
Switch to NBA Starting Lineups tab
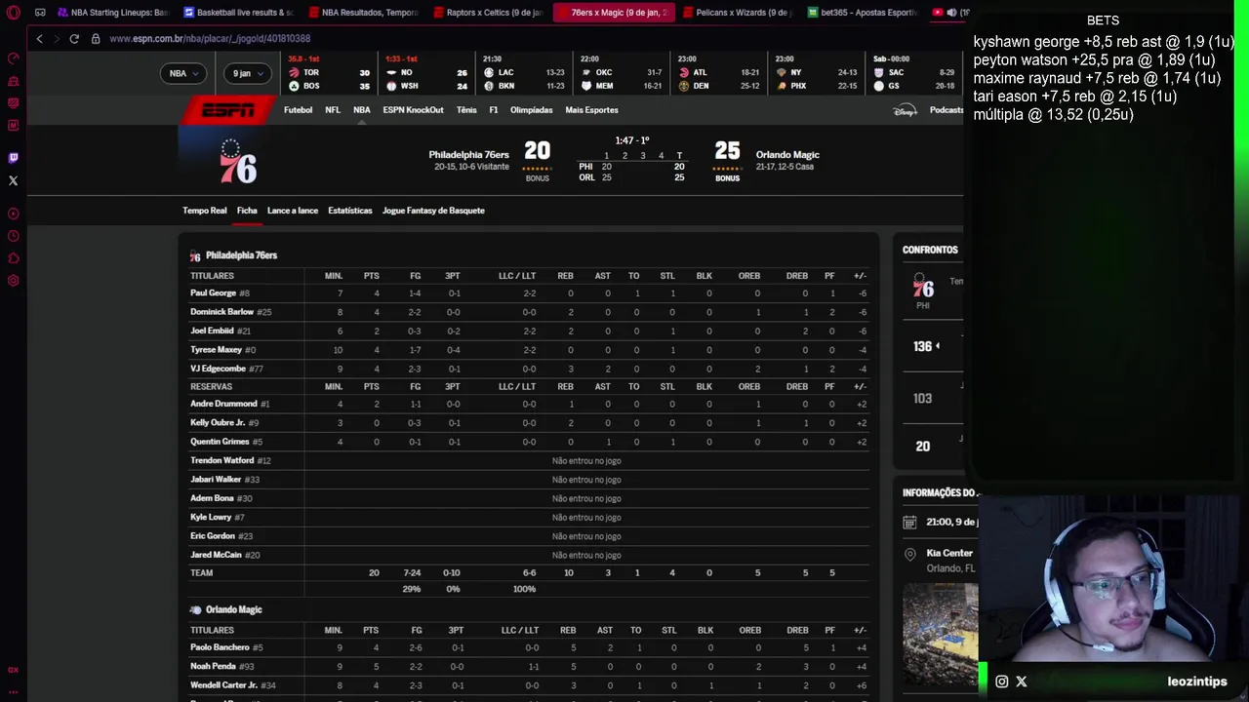pyautogui.click(x=112, y=13)
